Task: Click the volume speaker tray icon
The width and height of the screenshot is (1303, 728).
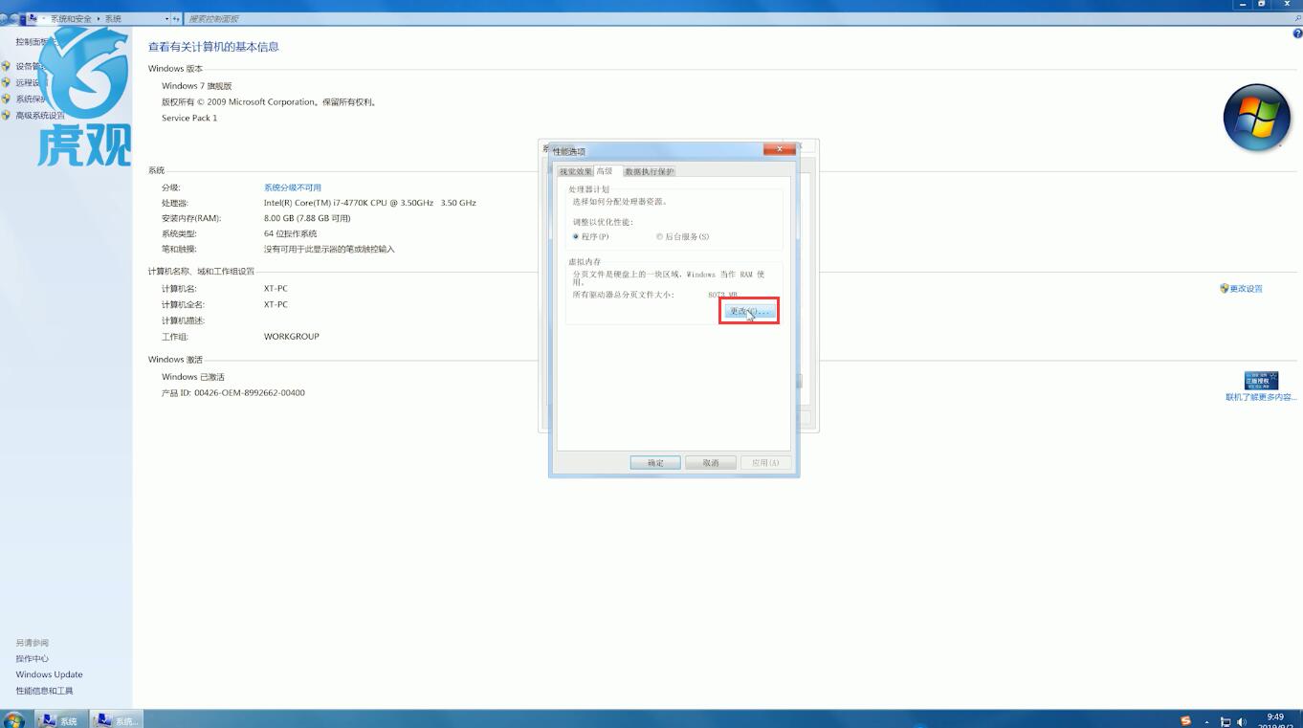Action: tap(1242, 722)
